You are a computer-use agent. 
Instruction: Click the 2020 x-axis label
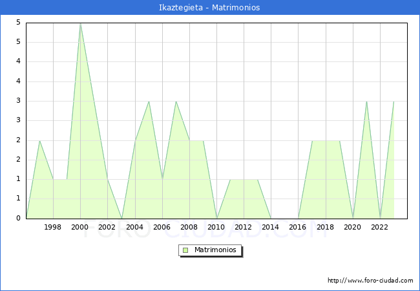pyautogui.click(x=352, y=227)
